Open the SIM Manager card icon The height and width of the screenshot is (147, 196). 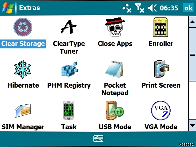(23, 111)
